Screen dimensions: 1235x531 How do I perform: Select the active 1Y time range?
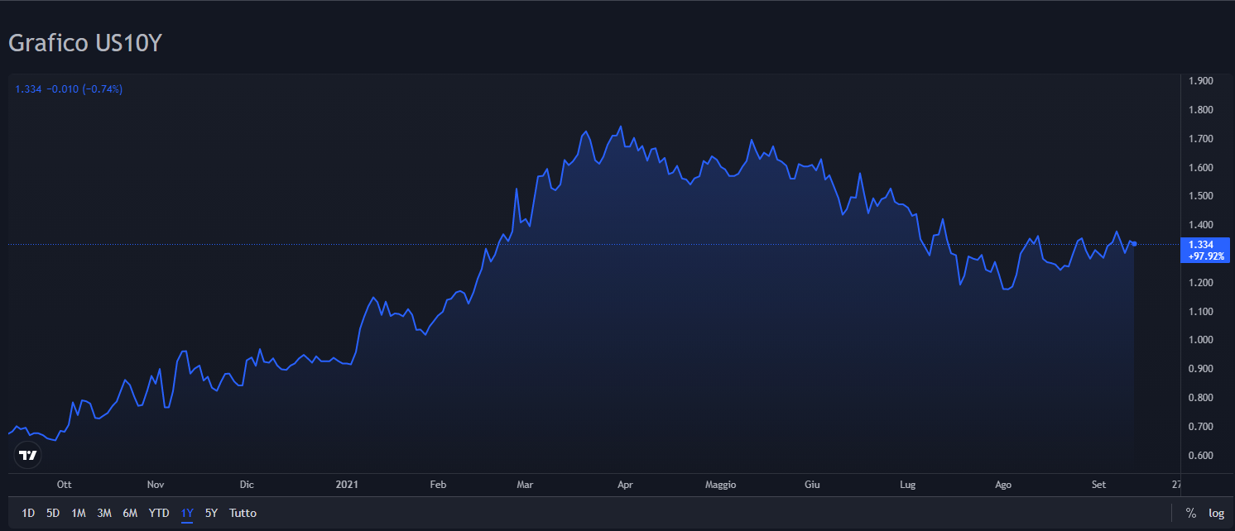(x=187, y=513)
